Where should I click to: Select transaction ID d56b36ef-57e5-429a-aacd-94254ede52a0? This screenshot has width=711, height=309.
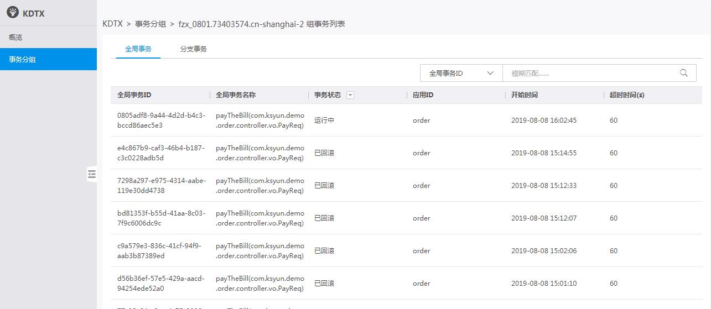click(x=161, y=284)
